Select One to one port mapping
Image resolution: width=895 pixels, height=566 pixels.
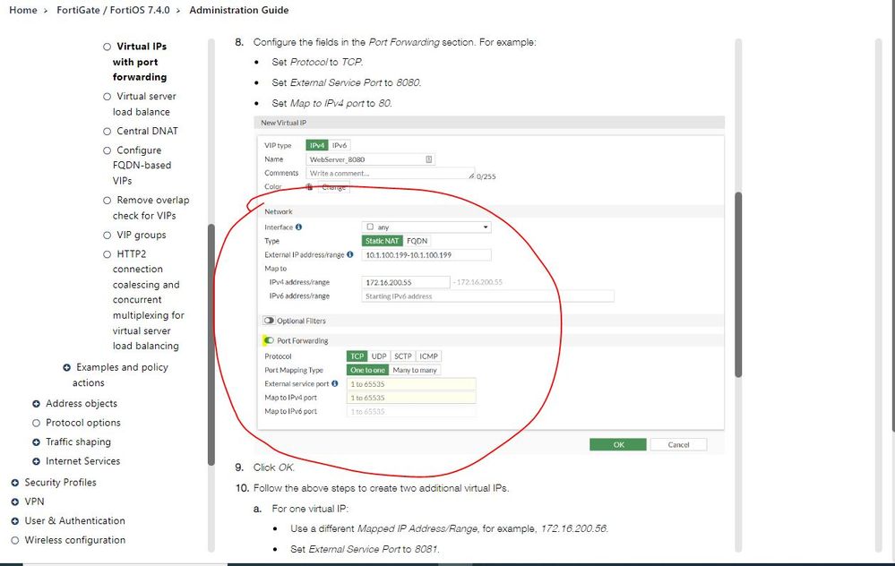tap(367, 370)
